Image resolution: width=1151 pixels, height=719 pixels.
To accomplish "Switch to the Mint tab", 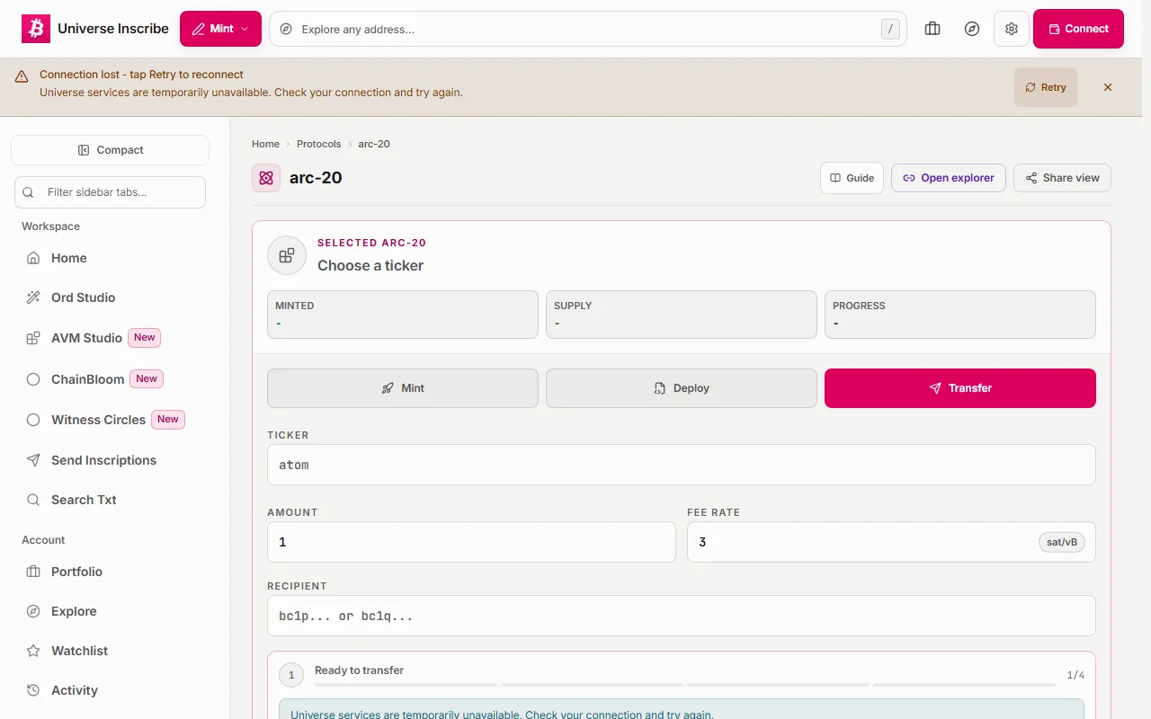I will (403, 388).
